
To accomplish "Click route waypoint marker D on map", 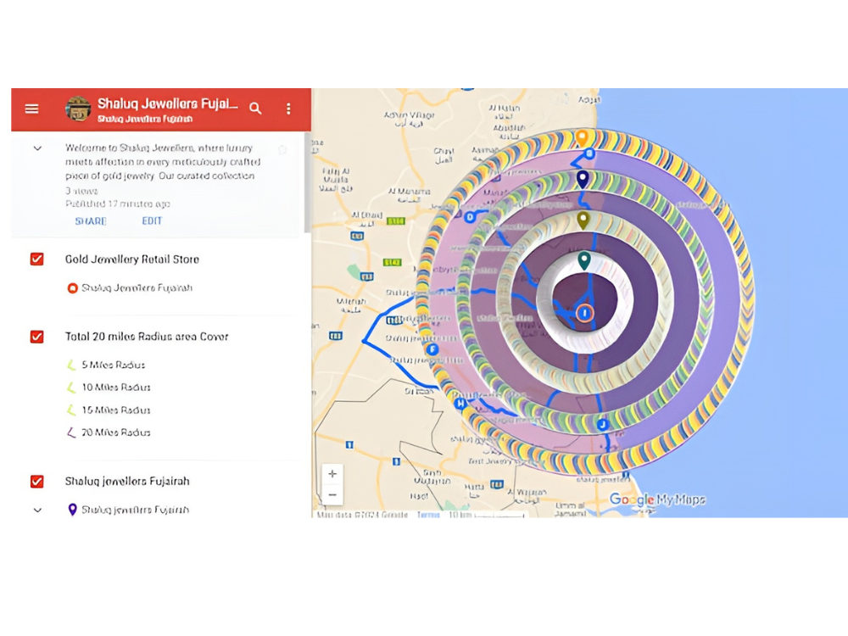I will (x=470, y=217).
